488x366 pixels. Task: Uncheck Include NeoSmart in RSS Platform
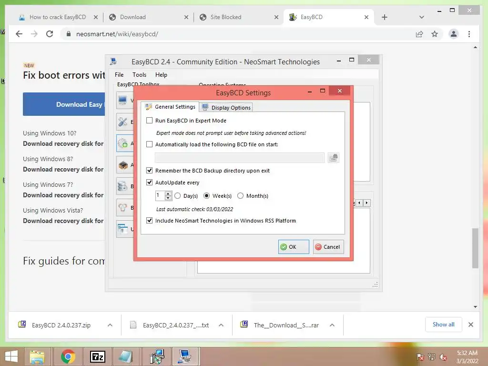click(x=149, y=220)
